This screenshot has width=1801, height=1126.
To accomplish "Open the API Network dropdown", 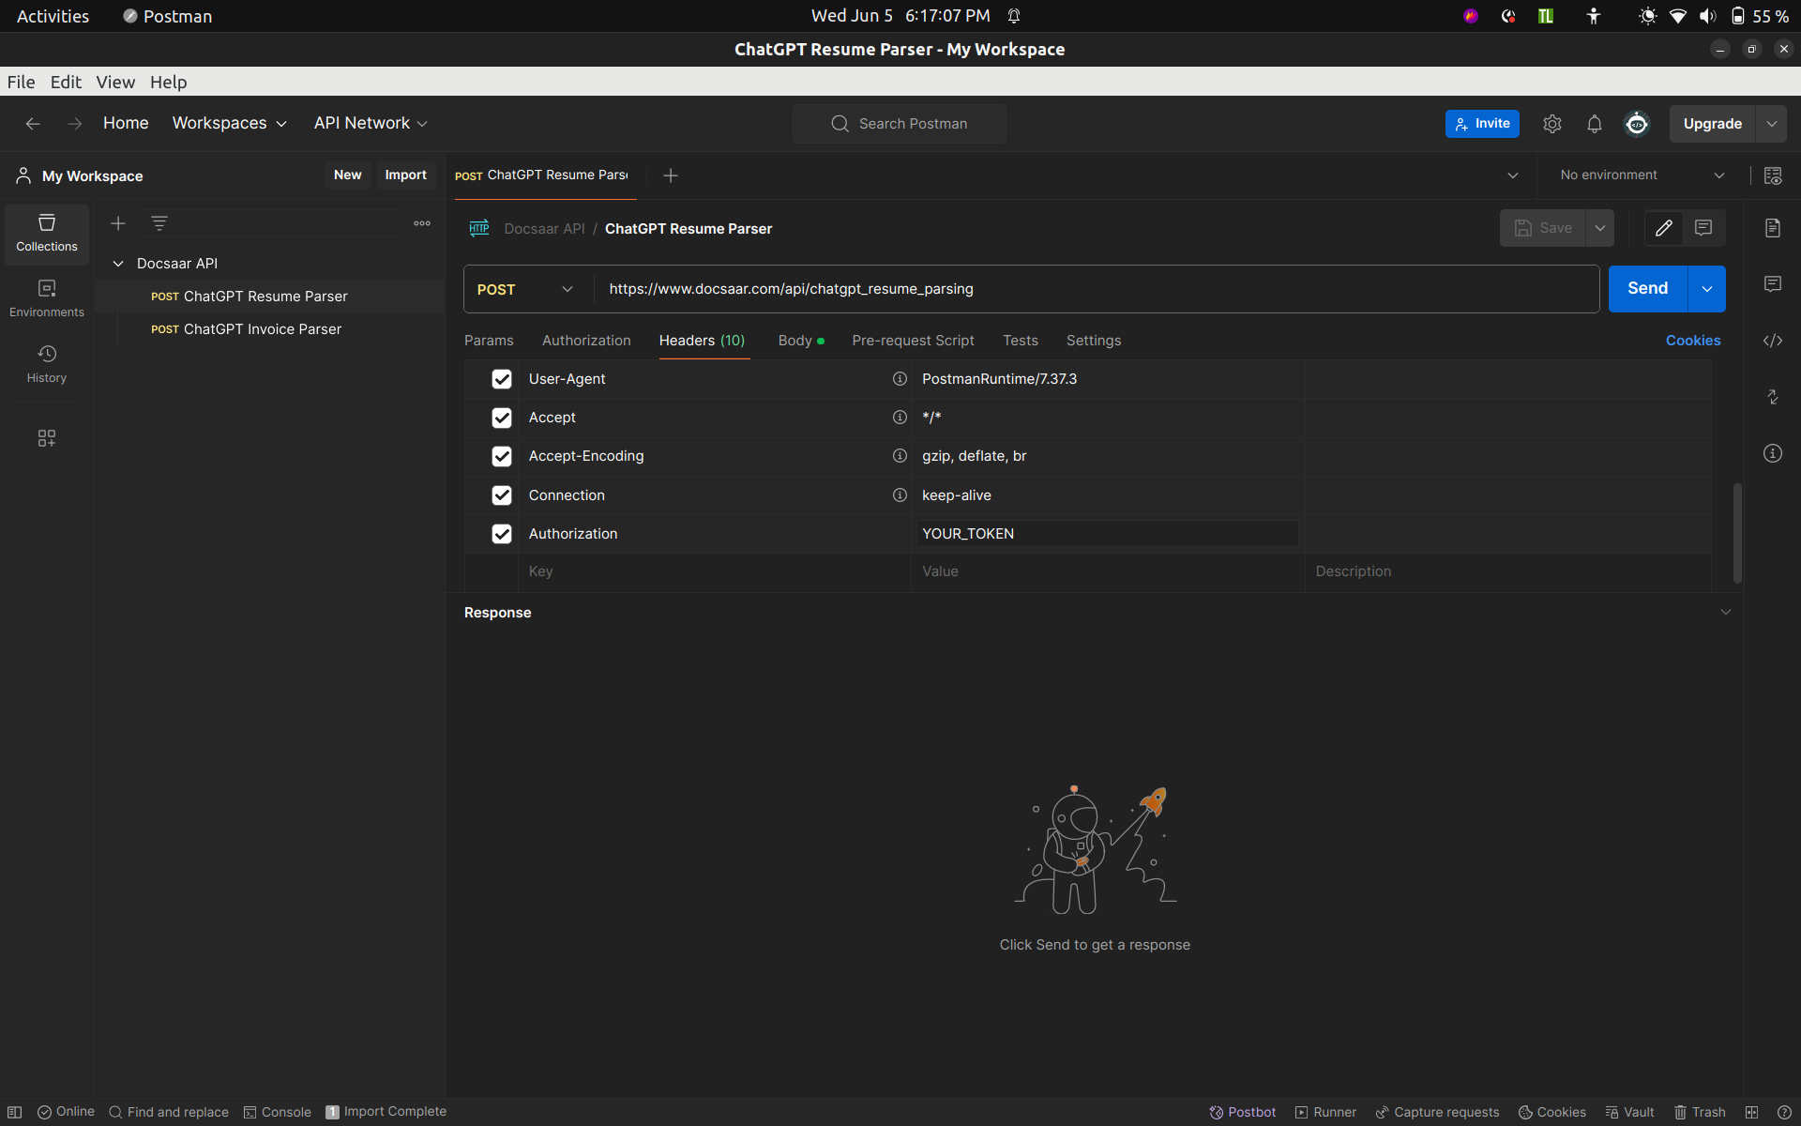I will click(371, 124).
